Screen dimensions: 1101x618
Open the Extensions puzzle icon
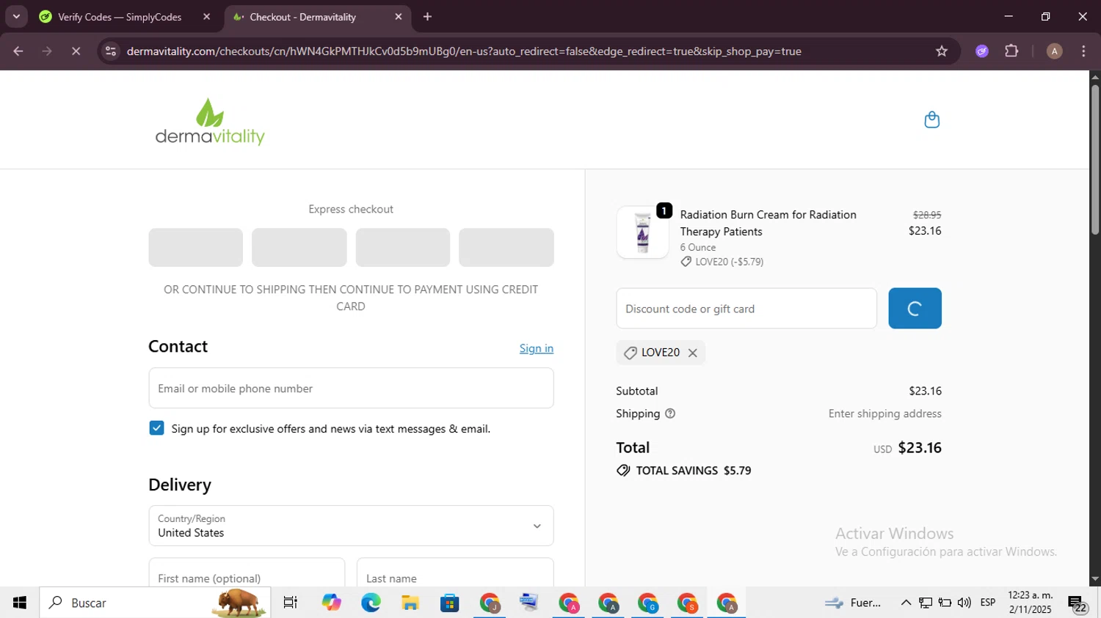point(1011,51)
